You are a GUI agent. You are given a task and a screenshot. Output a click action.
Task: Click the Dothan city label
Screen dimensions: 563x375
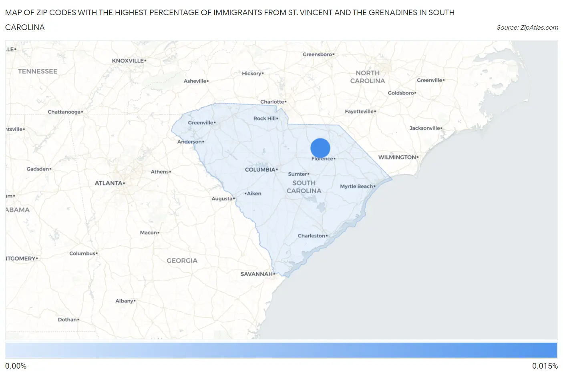(x=67, y=320)
